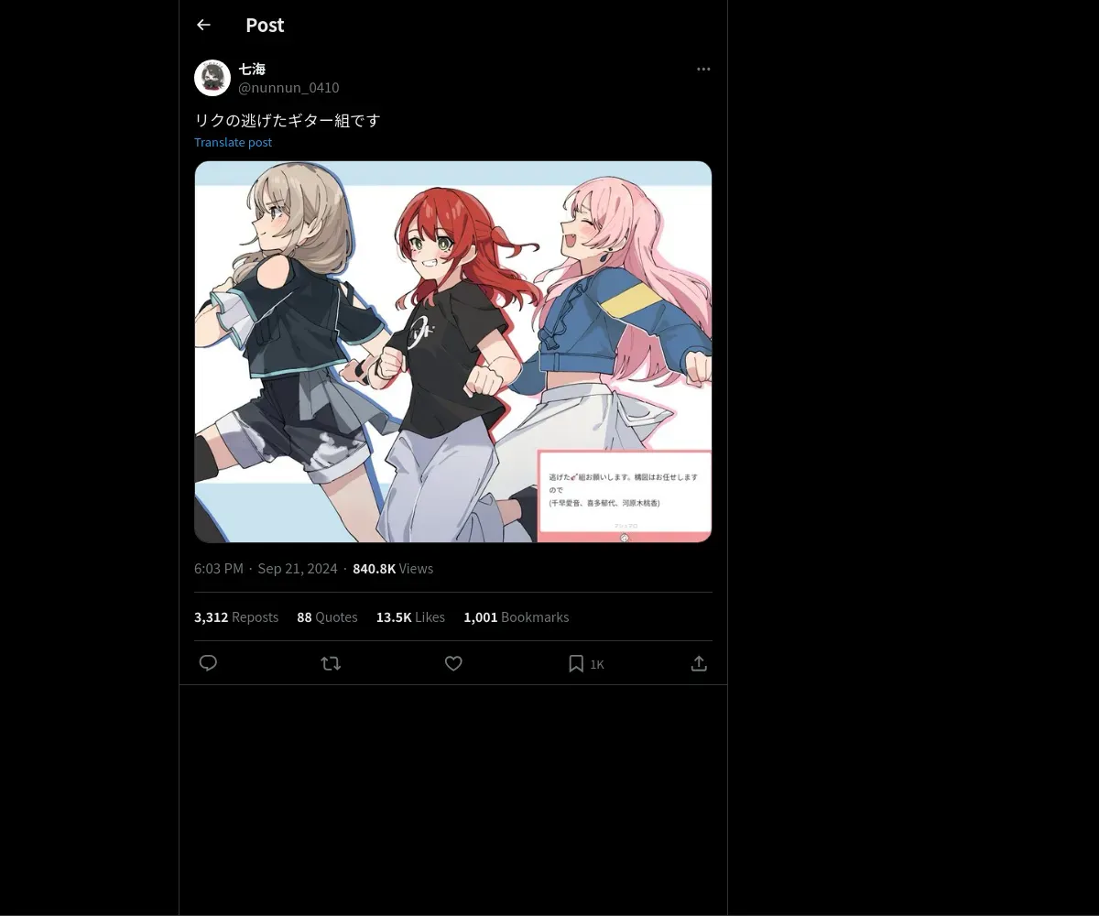Open the 七海 display name
Screen dimensions: 1099x916
pyautogui.click(x=252, y=69)
